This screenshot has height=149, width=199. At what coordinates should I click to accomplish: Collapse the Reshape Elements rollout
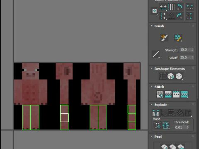pos(152,69)
